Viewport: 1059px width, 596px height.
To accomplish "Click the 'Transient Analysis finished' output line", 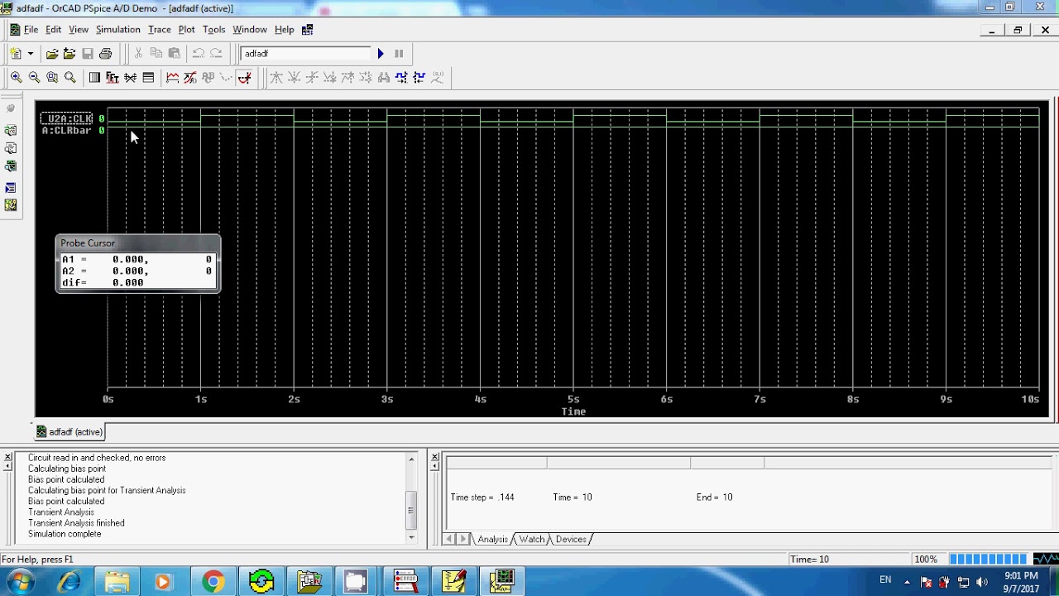I will (76, 523).
